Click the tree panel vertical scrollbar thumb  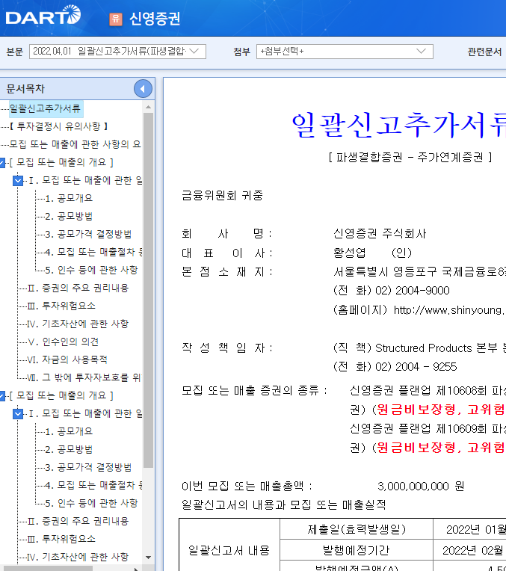[148, 290]
